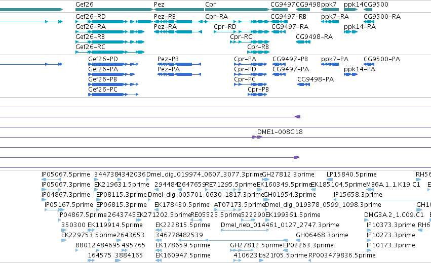Select the Pez-PB protein label

click(168, 59)
